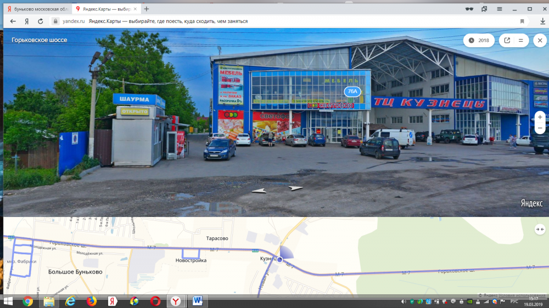549x308 pixels.
Task: Click panorama position marker on map
Action: point(279,259)
